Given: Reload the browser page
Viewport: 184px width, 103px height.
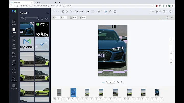Looking at the screenshot, I should click(18, 6).
